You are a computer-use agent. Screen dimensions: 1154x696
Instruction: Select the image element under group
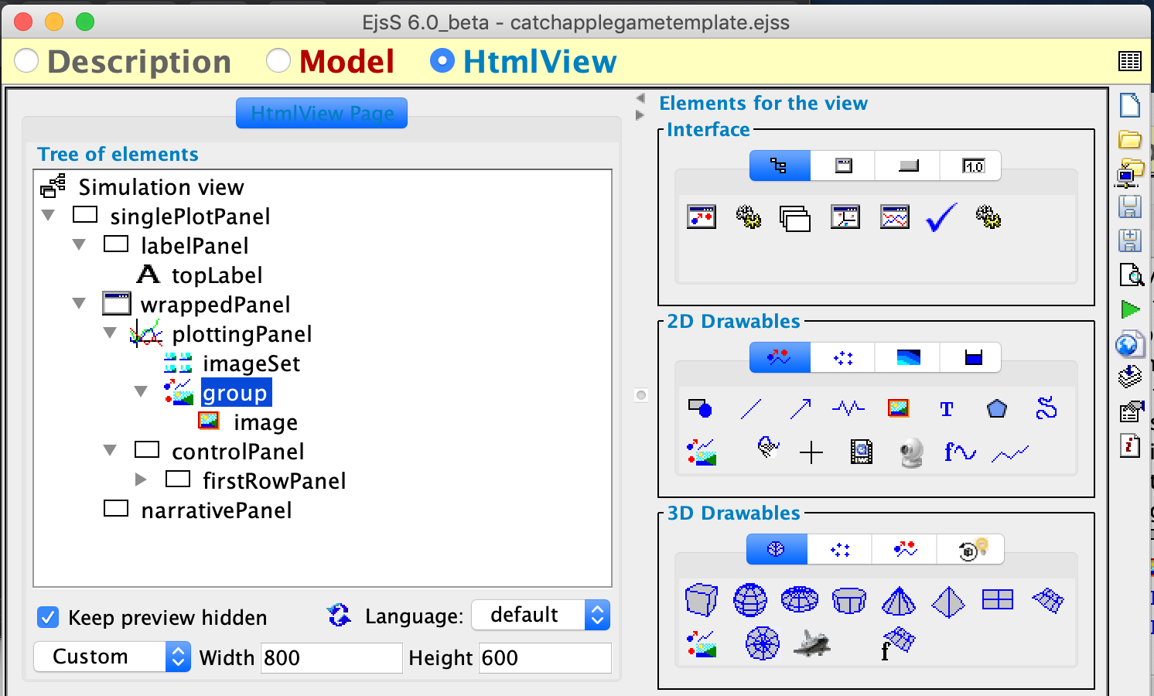coord(265,422)
